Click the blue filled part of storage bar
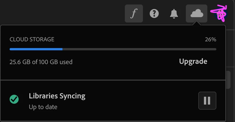The width and height of the screenshot is (235, 122). pyautogui.click(x=36, y=49)
